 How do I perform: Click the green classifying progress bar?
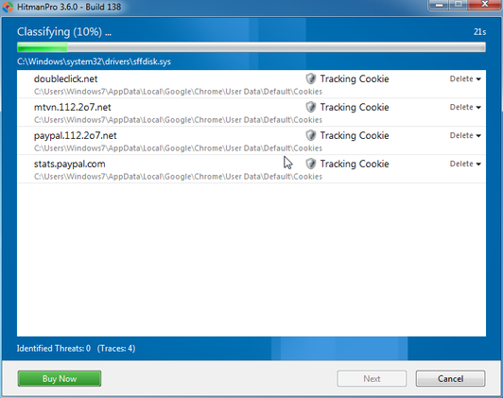(251, 47)
